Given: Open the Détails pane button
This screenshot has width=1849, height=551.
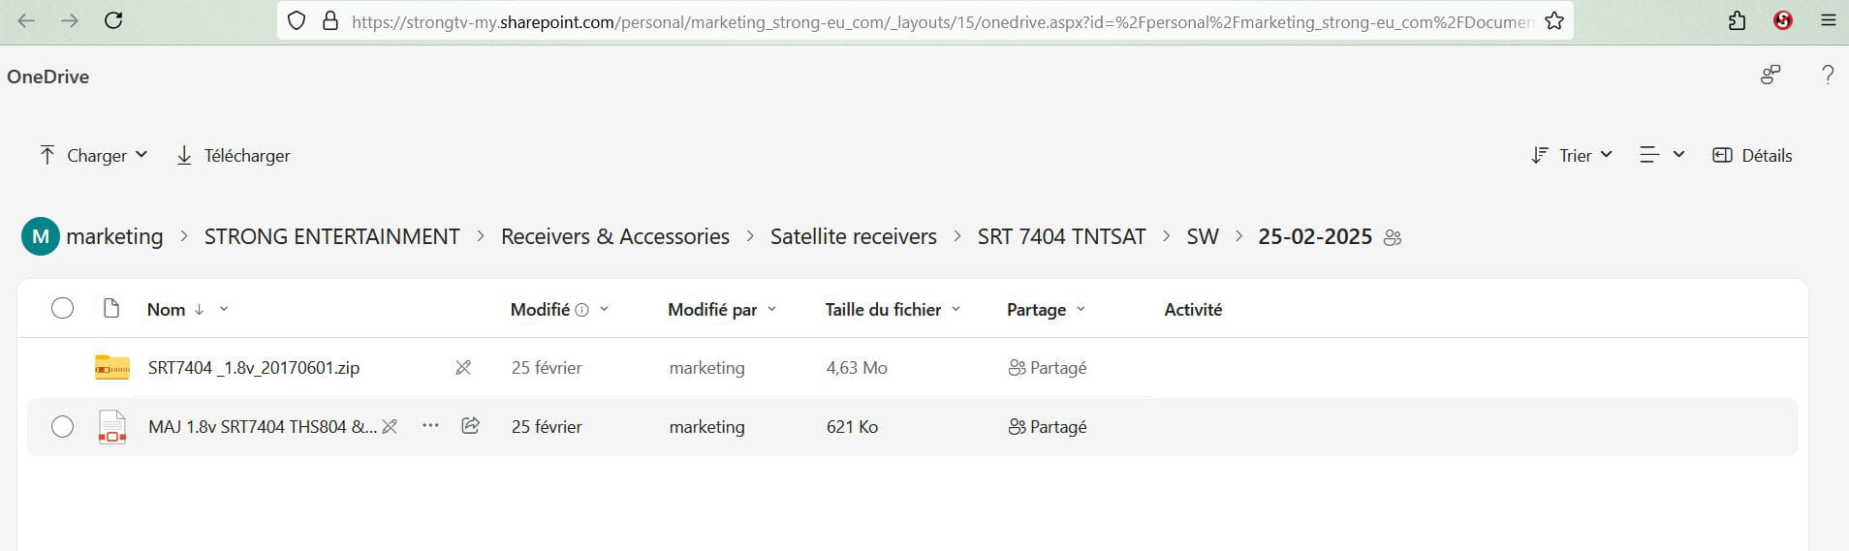Looking at the screenshot, I should 1752,155.
